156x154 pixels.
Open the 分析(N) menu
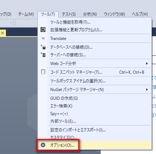pyautogui.click(x=90, y=14)
